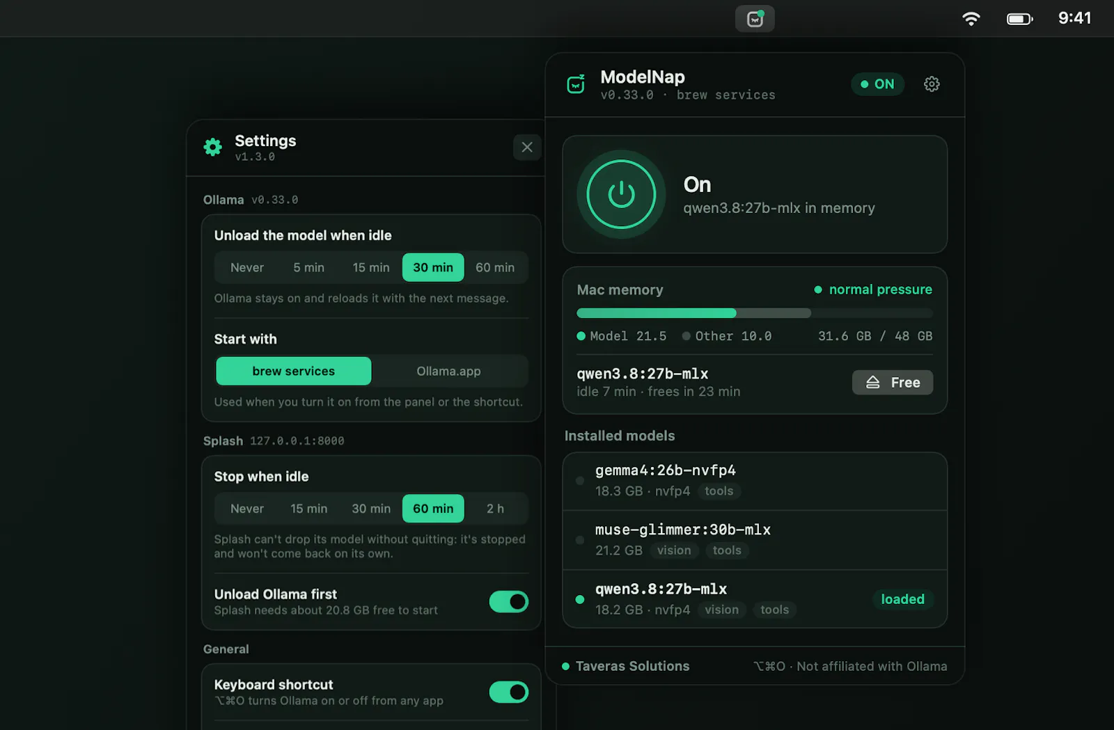The height and width of the screenshot is (730, 1114).
Task: Disable the Keyboard shortcut toggle
Action: tap(509, 692)
